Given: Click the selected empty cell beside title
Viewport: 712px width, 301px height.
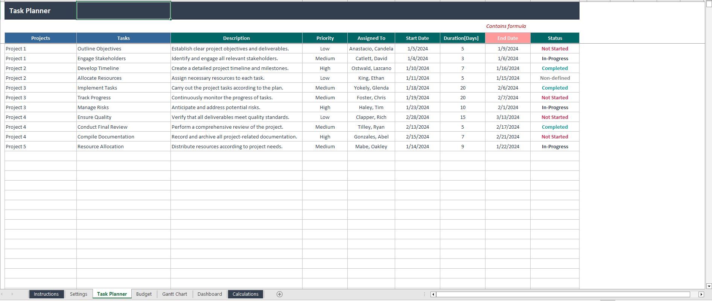Looking at the screenshot, I should pos(123,11).
